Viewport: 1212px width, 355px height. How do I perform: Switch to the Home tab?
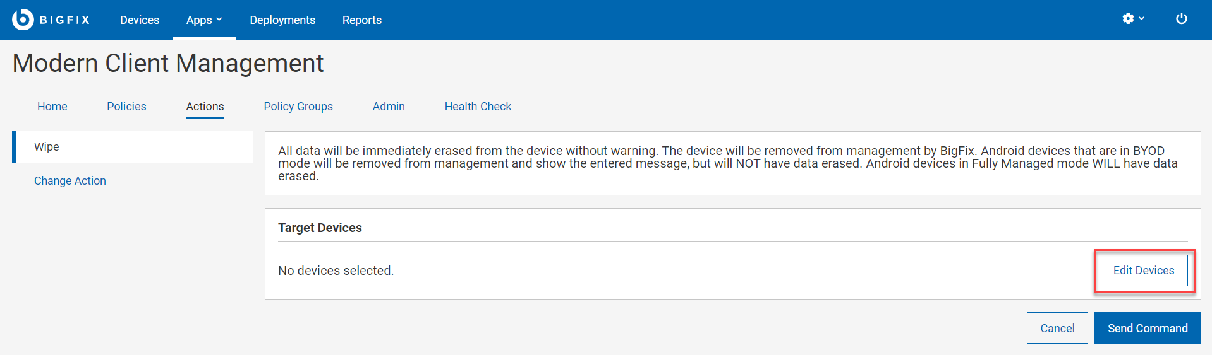(x=52, y=107)
